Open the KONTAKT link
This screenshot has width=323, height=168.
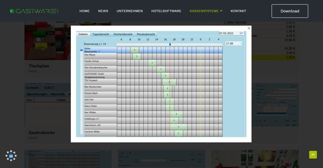[238, 11]
